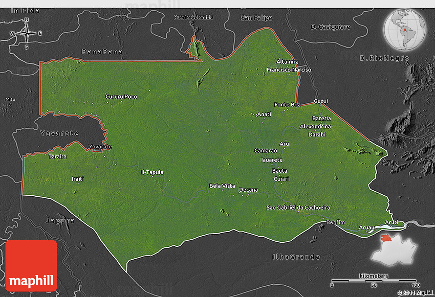Select the Sao Gabriel da Cachoeira label
Screen dimensions: 435x297
(298, 208)
